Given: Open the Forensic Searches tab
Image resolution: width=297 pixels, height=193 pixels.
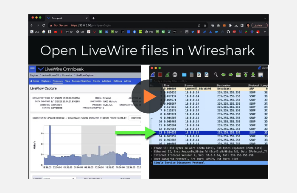Looking at the screenshot, I should 82,81.
